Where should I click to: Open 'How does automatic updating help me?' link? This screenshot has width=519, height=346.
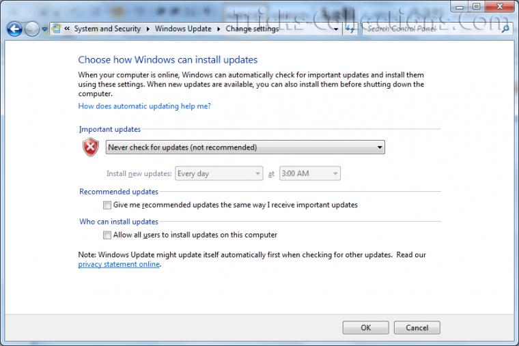tap(144, 106)
